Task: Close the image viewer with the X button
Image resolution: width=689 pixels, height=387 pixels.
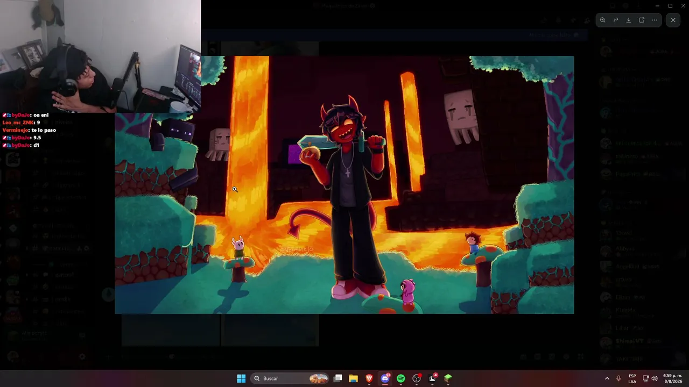Action: (673, 20)
